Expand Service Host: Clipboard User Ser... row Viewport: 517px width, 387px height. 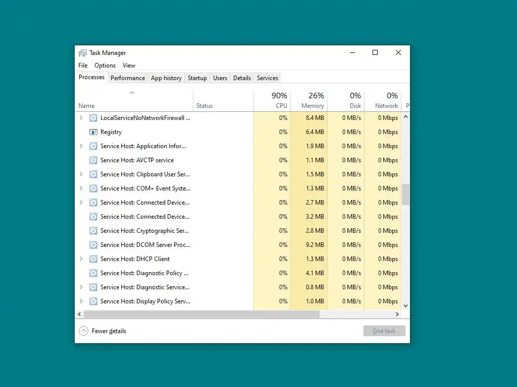tap(81, 174)
